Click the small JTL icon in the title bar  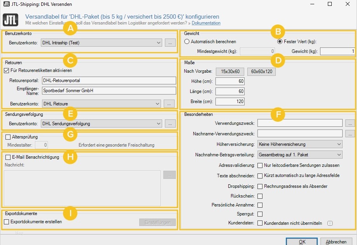(x=6, y=3)
